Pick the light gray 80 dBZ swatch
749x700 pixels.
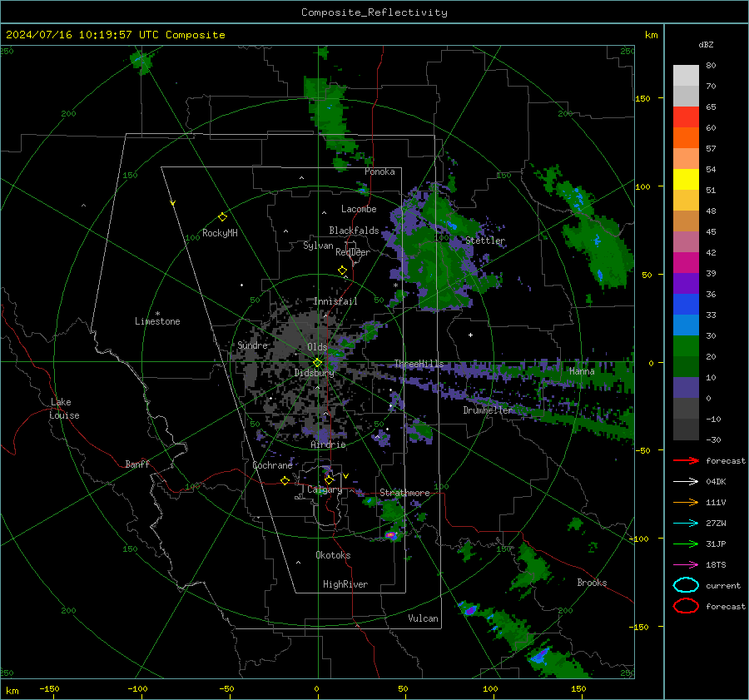tap(686, 76)
